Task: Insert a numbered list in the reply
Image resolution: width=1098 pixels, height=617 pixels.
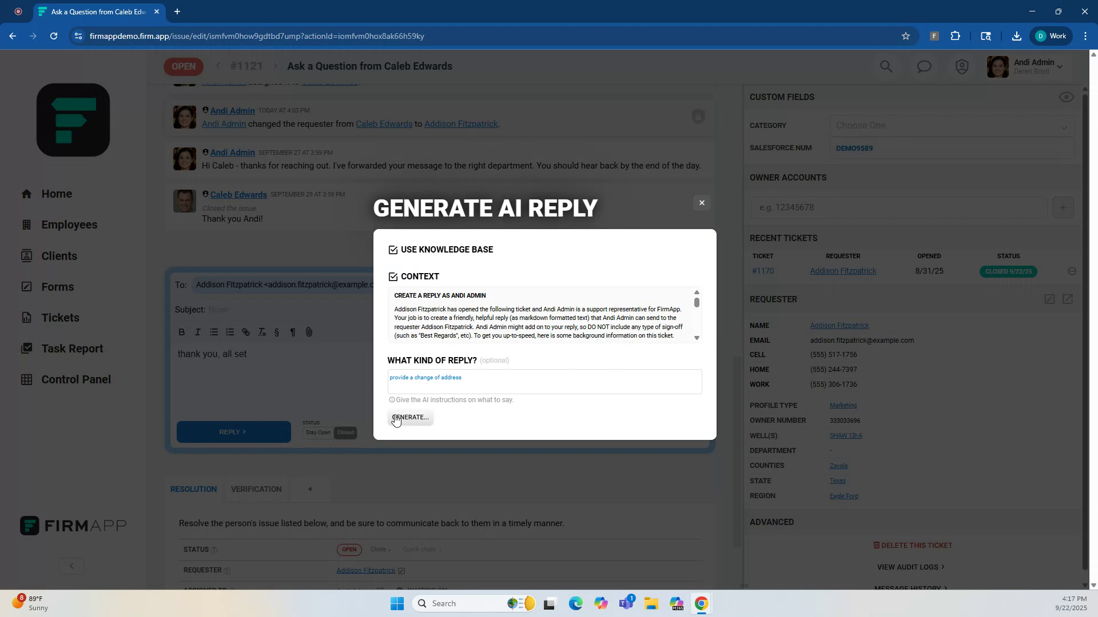Action: (230, 332)
